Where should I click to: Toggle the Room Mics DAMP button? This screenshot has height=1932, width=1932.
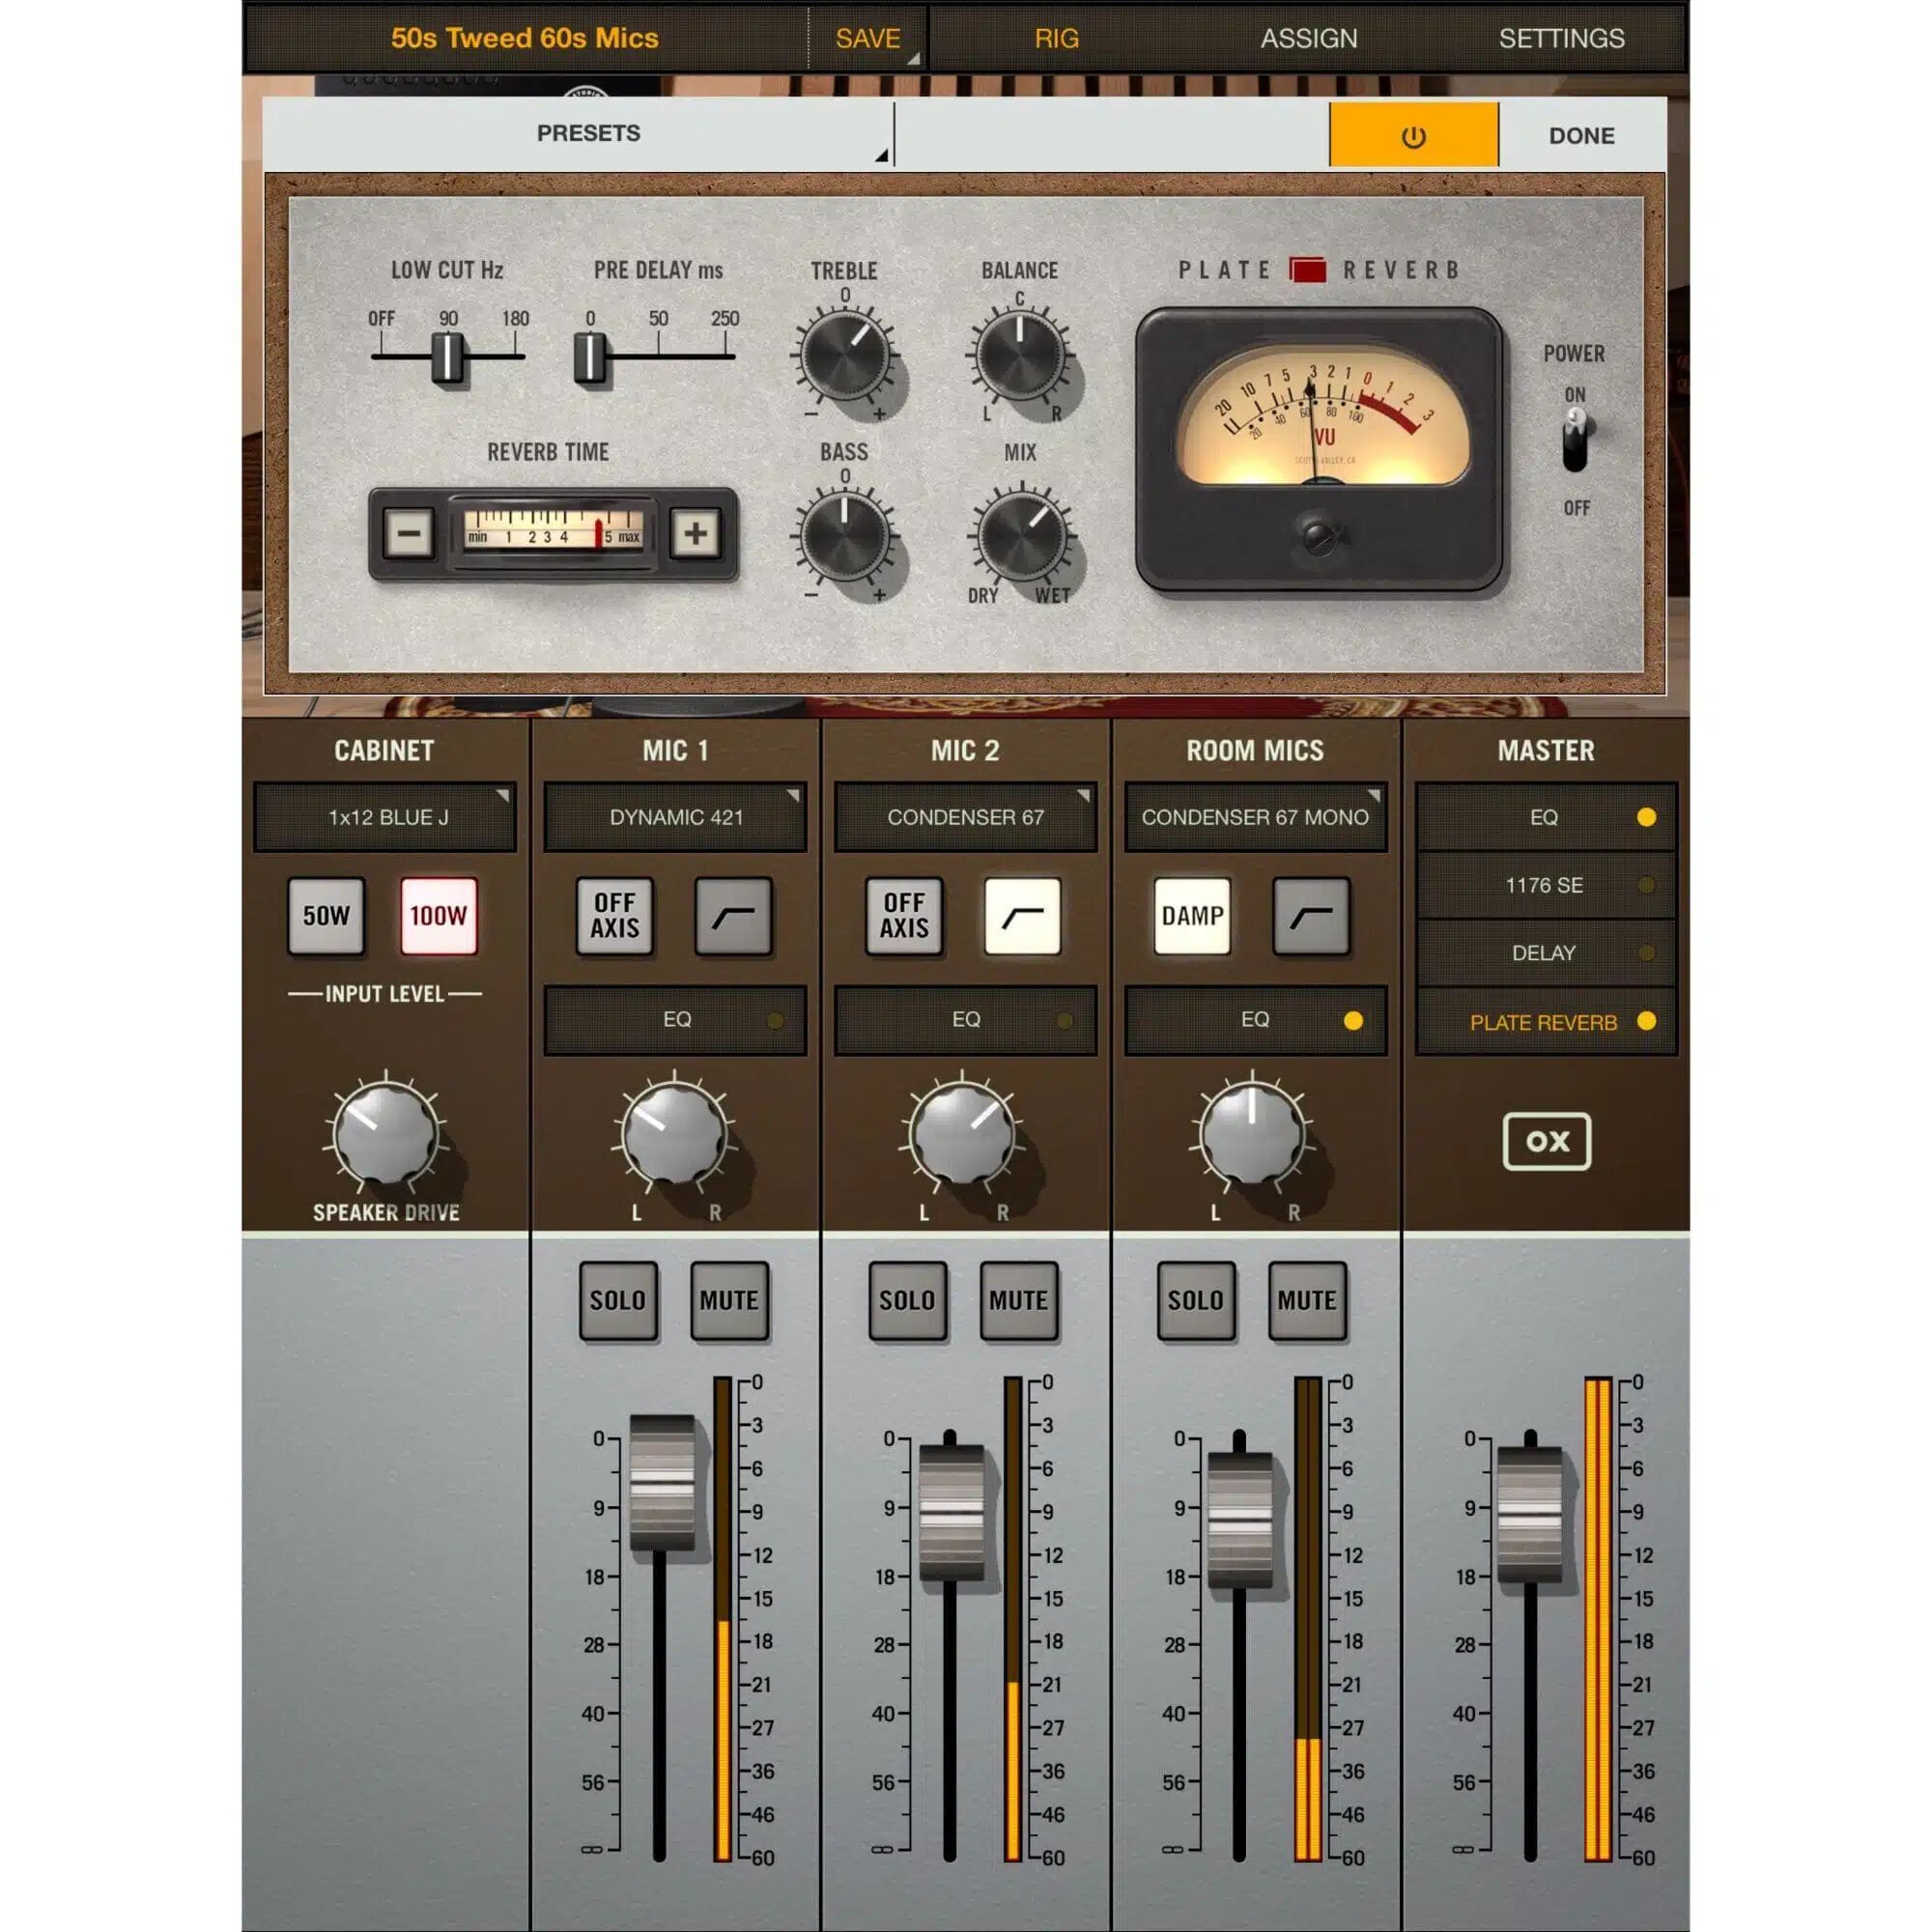1192,916
